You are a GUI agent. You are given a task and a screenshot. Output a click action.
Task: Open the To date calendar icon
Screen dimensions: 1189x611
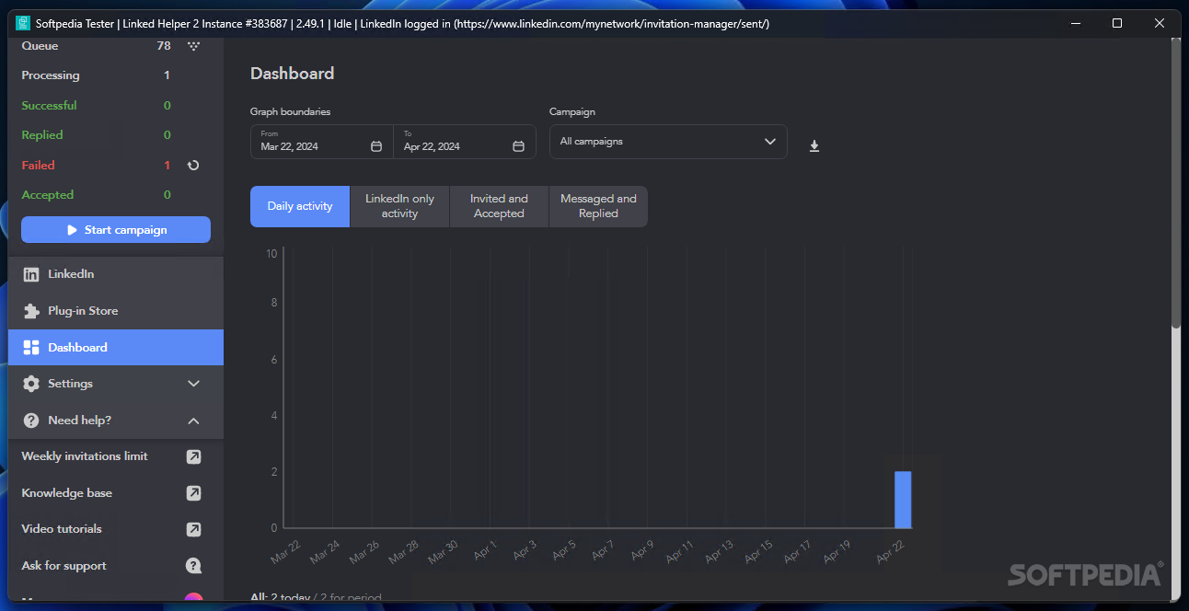point(519,146)
